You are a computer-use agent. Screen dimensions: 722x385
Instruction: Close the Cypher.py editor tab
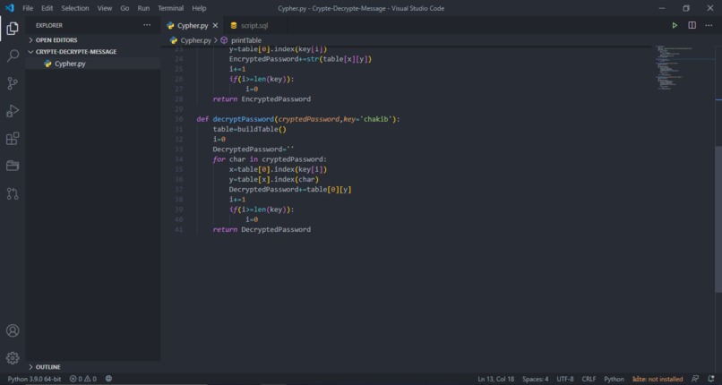[215, 26]
